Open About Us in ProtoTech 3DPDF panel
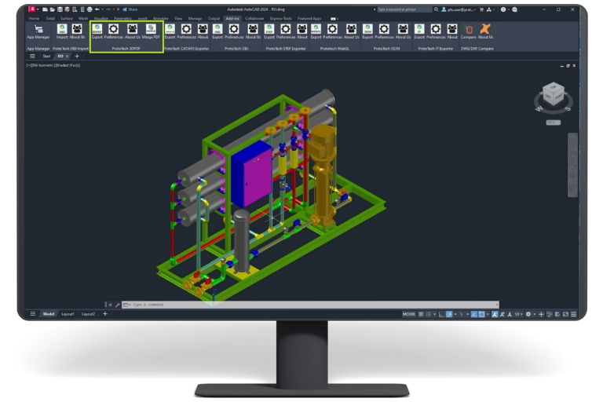The height and width of the screenshot is (402, 603). click(132, 31)
